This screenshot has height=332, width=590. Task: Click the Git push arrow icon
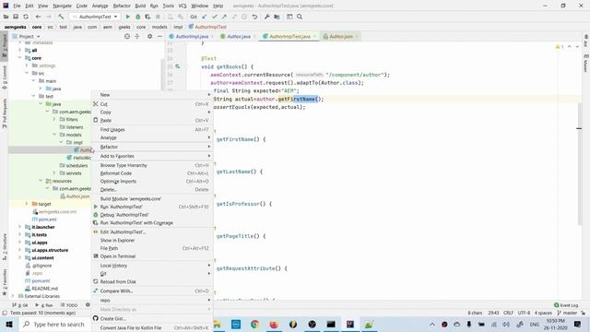224,17
